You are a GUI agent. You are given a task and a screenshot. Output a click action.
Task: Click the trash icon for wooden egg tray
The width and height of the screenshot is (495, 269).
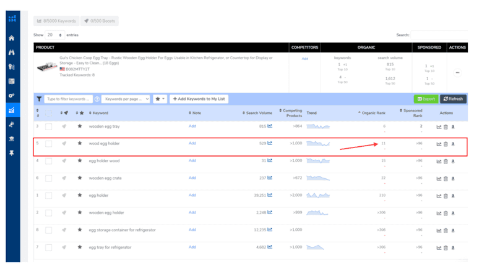tap(445, 127)
